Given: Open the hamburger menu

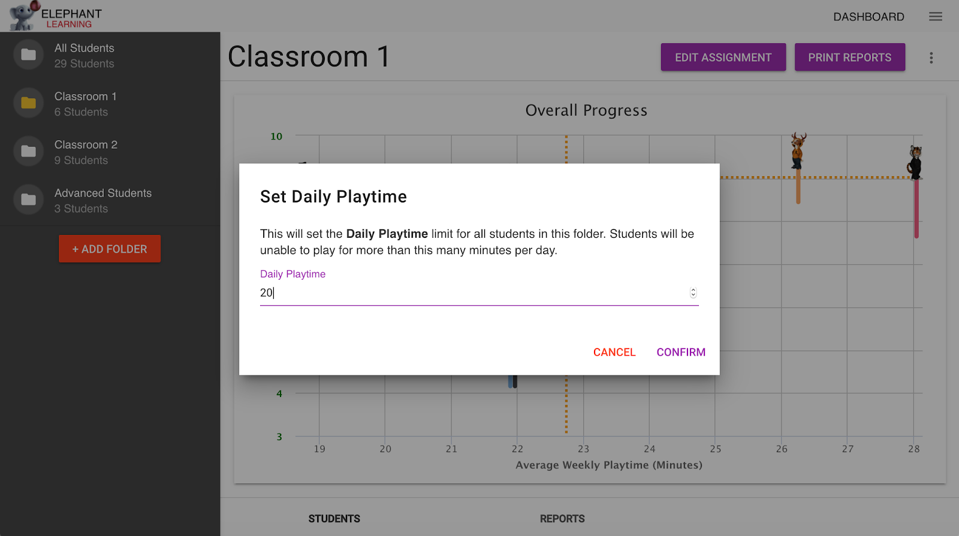Looking at the screenshot, I should click(935, 16).
